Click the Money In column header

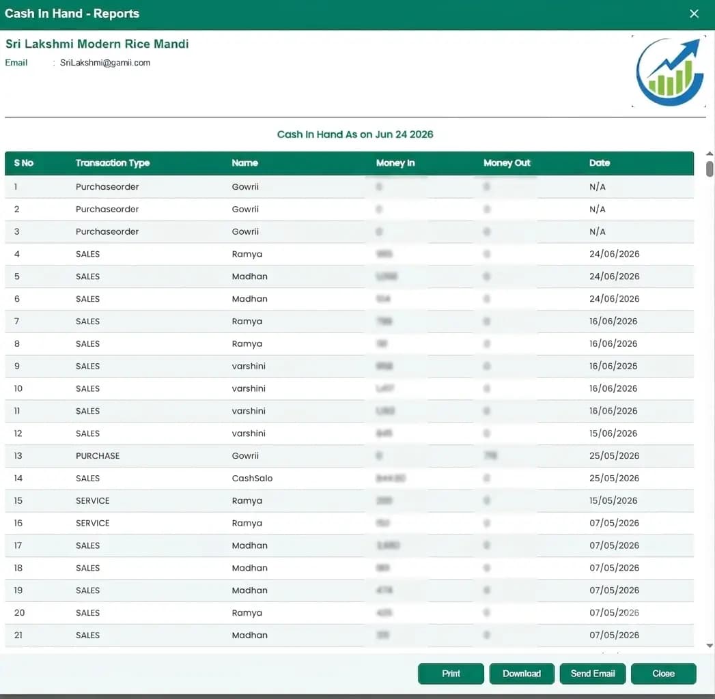[395, 162]
